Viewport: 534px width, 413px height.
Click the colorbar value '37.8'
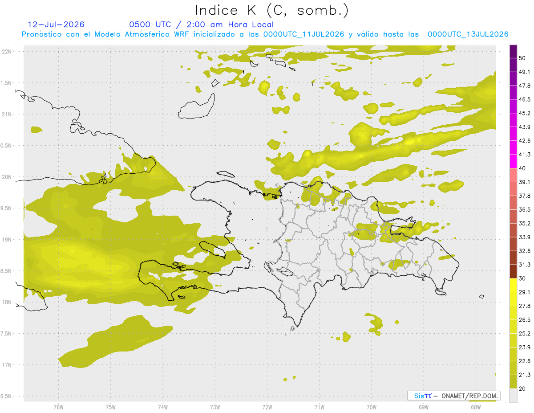click(x=525, y=196)
